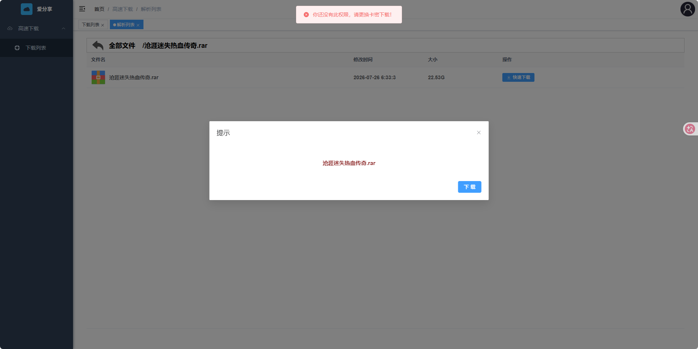Viewport: 698px width, 349px height.
Task: Click 全部文件 in the path bar
Action: (122, 46)
